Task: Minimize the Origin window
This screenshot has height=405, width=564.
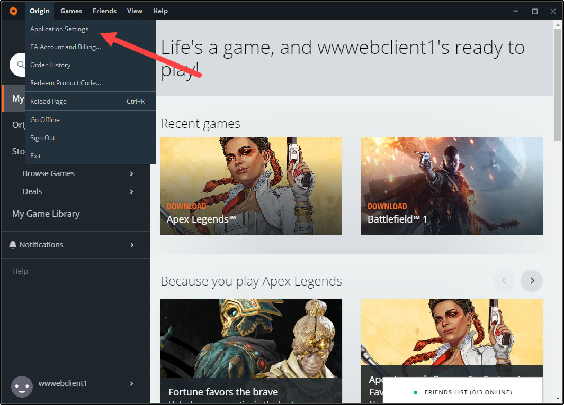Action: click(515, 11)
